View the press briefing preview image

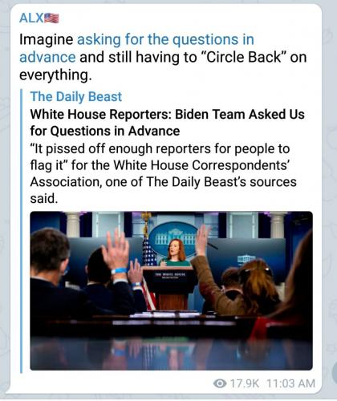pyautogui.click(x=171, y=290)
